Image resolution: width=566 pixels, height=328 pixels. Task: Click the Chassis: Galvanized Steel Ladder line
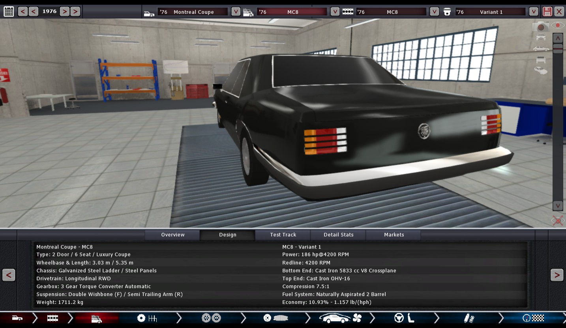point(96,271)
